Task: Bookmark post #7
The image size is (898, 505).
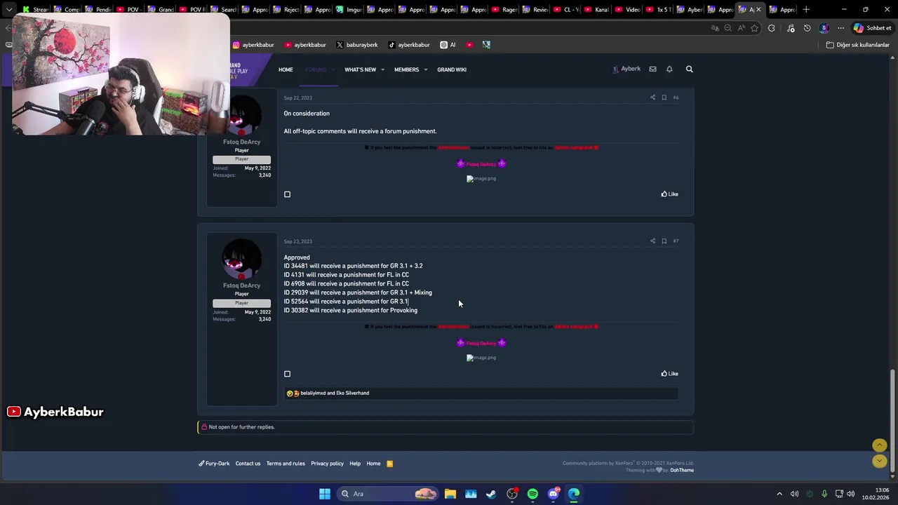Action: (664, 241)
